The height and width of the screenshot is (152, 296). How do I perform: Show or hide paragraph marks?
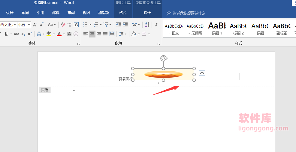156,25
